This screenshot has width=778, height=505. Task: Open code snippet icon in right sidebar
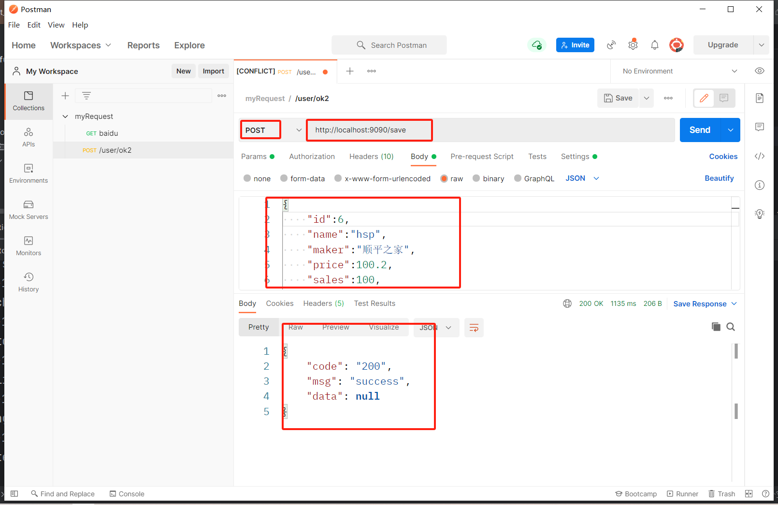pos(760,156)
